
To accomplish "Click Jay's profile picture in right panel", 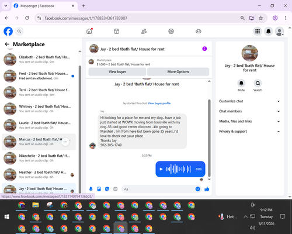I will pyautogui.click(x=249, y=53).
